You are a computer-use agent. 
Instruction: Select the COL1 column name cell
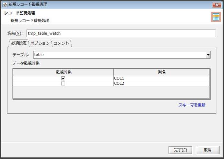(161, 78)
